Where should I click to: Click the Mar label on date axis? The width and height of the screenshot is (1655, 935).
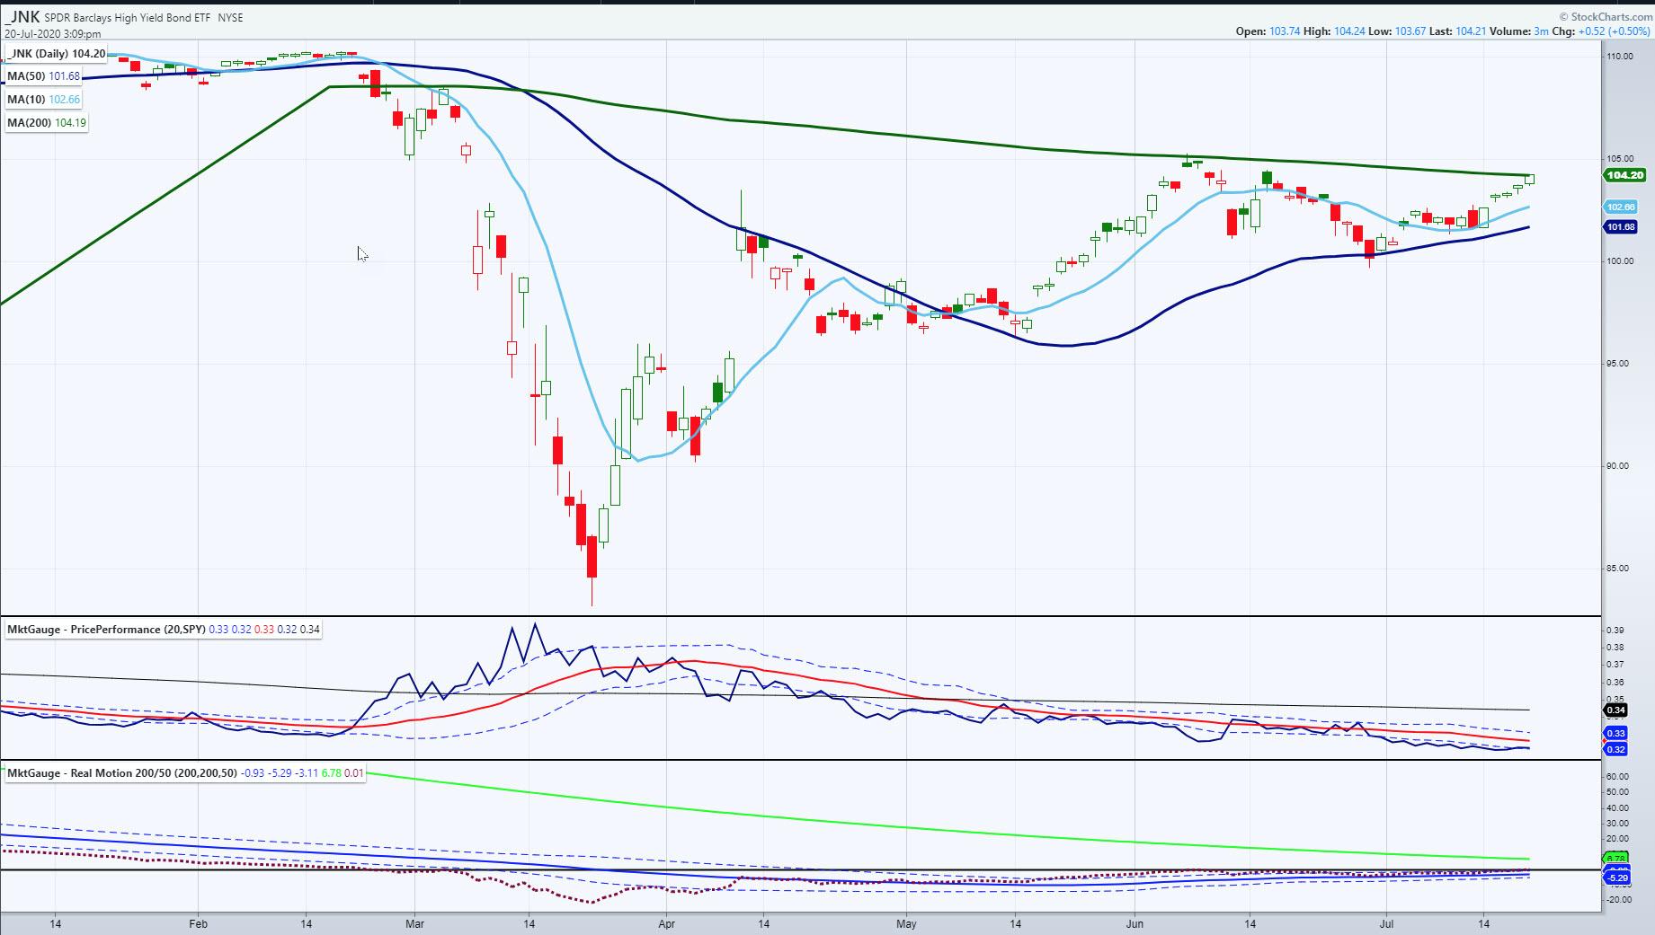[414, 923]
